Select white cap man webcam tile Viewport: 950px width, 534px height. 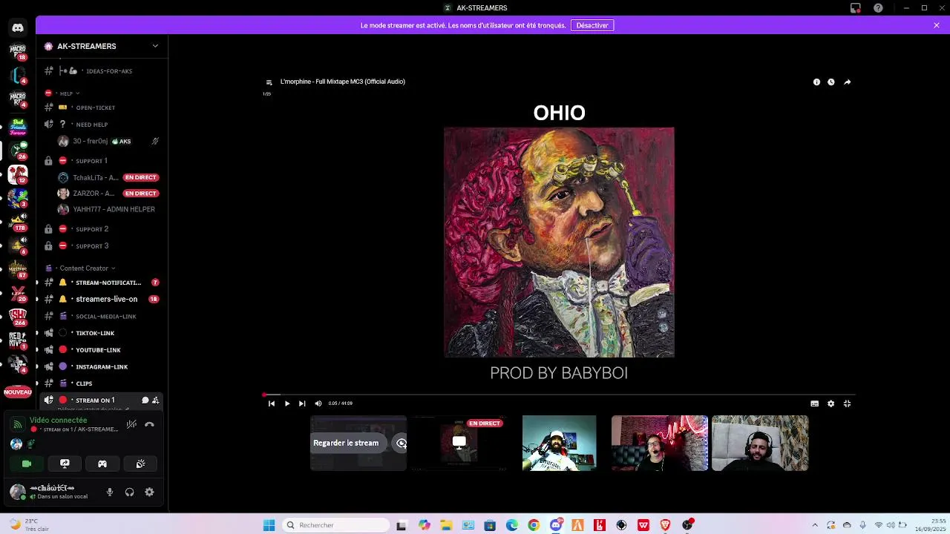(559, 444)
